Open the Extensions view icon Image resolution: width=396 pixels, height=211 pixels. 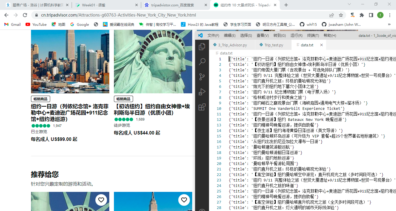(202, 107)
